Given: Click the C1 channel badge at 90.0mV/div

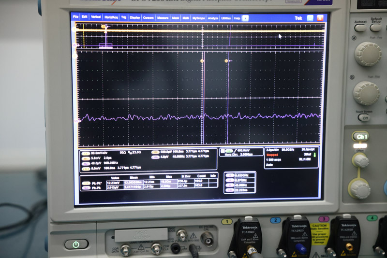Looking at the screenshot, I should pyautogui.click(x=86, y=153).
